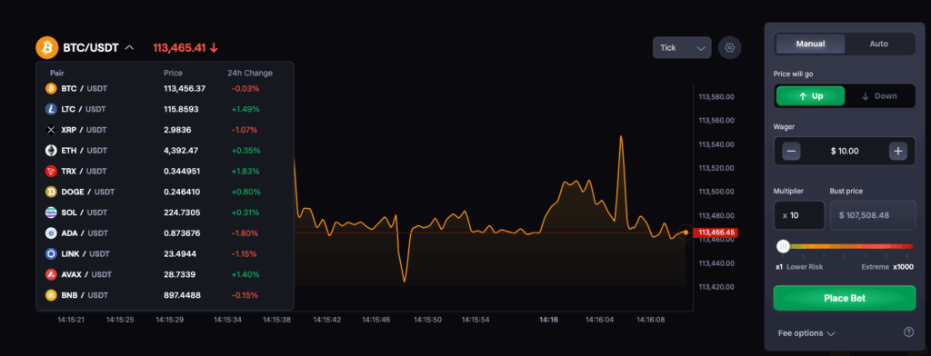Select the TRX coin icon

click(x=51, y=172)
